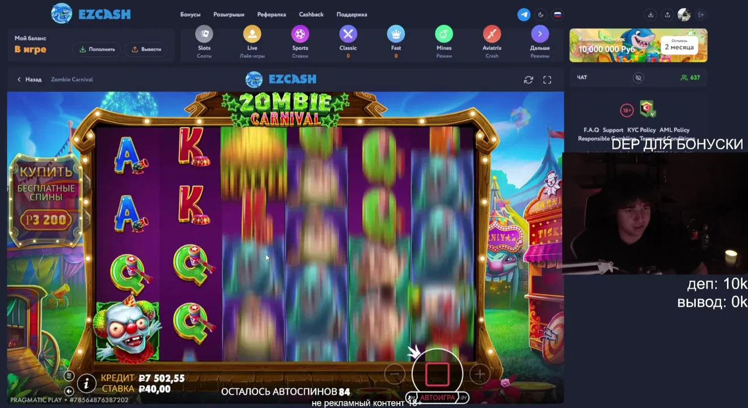This screenshot has width=748, height=408.
Task: Decrease the bet with minus button
Action: pyautogui.click(x=395, y=374)
